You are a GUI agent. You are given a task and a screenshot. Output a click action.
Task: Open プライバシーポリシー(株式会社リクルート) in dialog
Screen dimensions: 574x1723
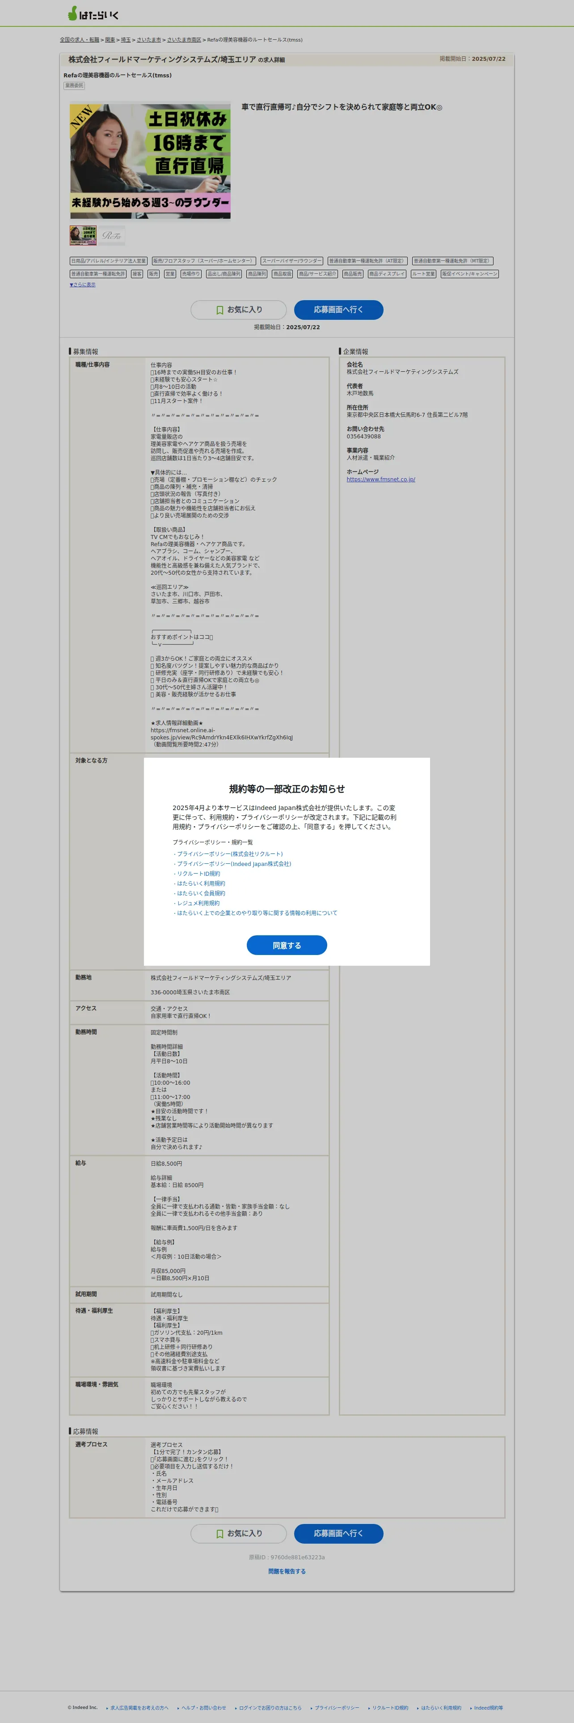pyautogui.click(x=230, y=854)
